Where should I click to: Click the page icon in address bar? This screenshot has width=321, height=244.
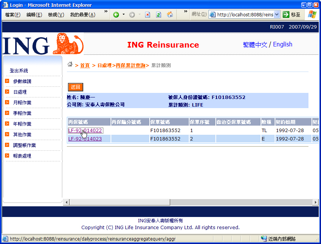pyautogui.click(x=213, y=14)
